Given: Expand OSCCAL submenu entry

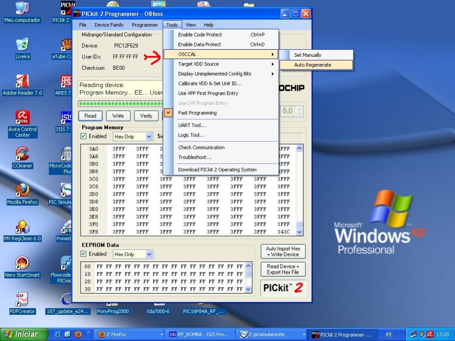Looking at the screenshot, I should [221, 54].
